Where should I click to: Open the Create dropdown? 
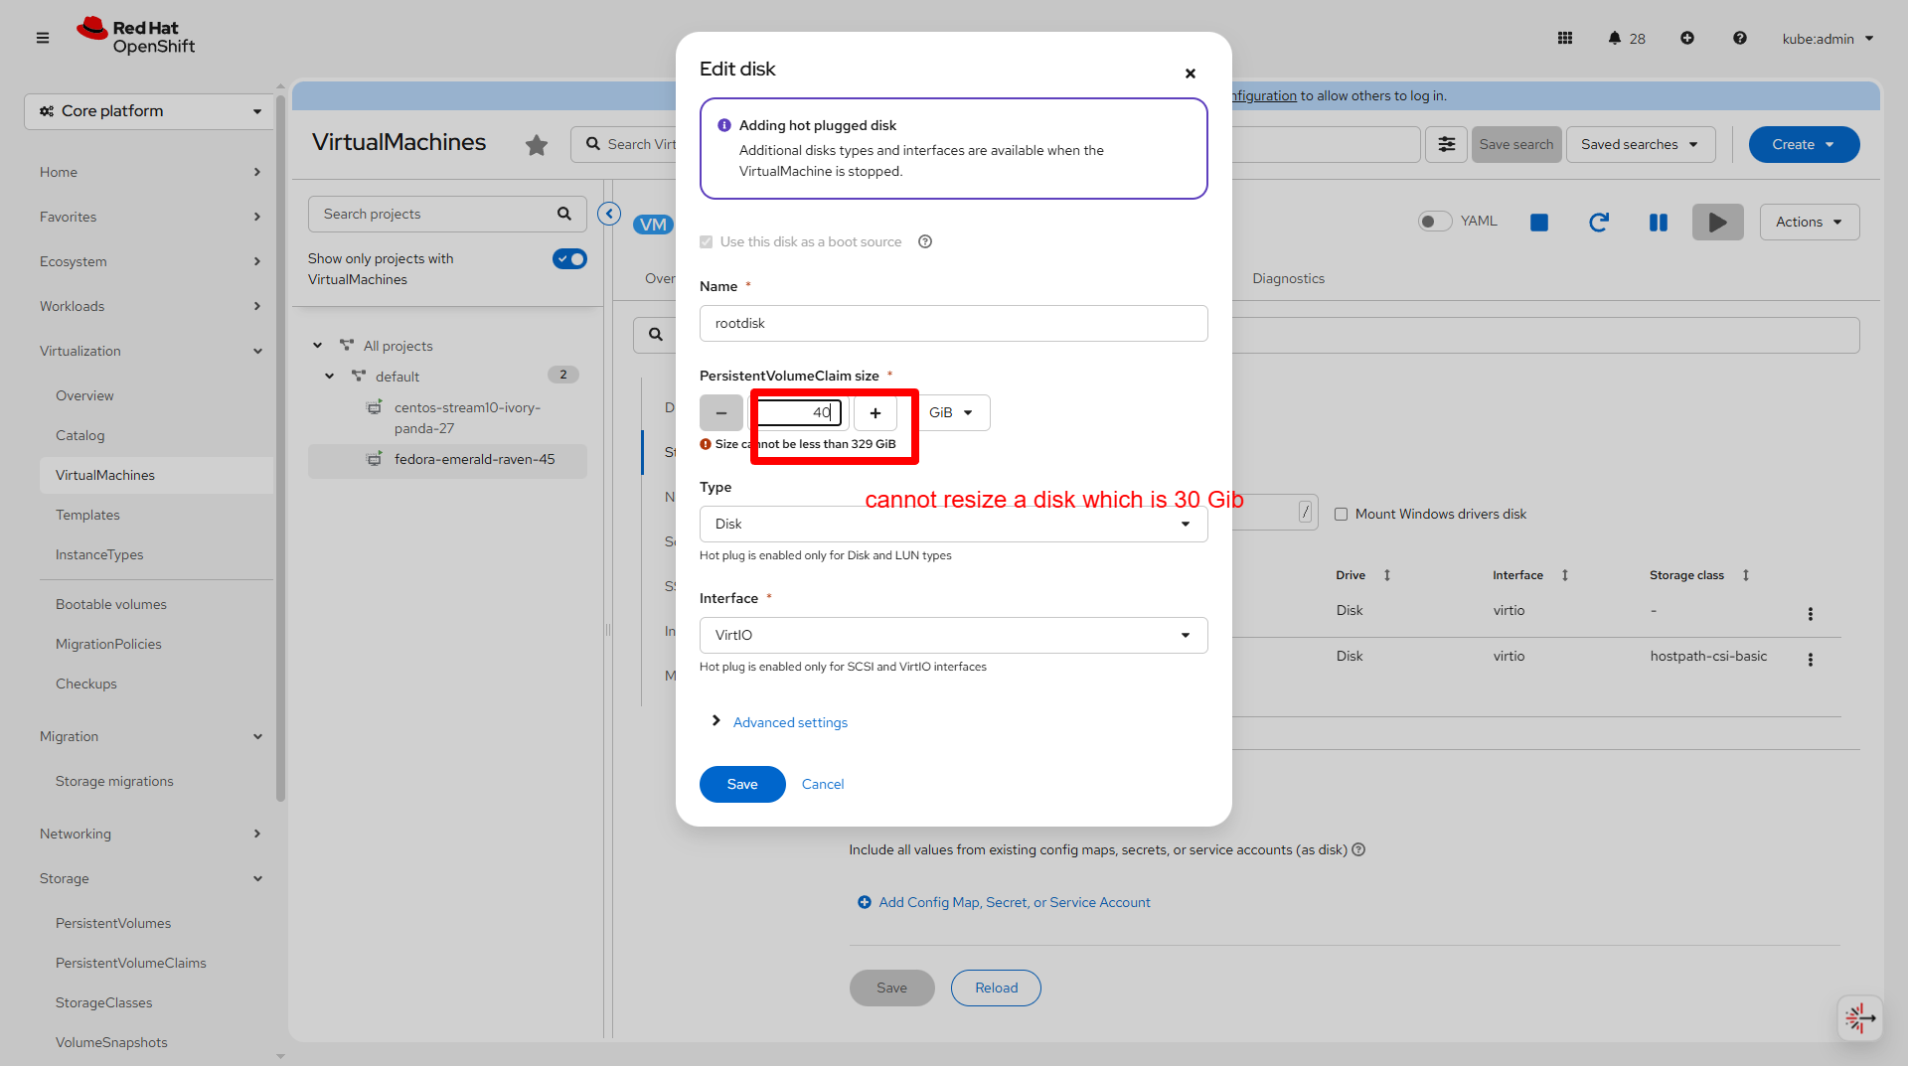pyautogui.click(x=1804, y=144)
